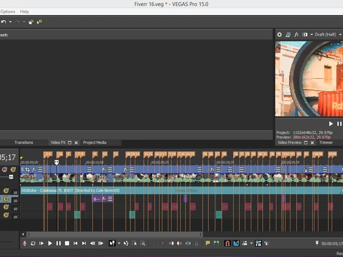Open the Options menu
Viewport: 343px width, 257px height.
tap(8, 11)
